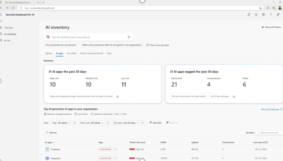Open the notifications bell icon
Viewport: 283px width, 161px height.
[256, 15]
